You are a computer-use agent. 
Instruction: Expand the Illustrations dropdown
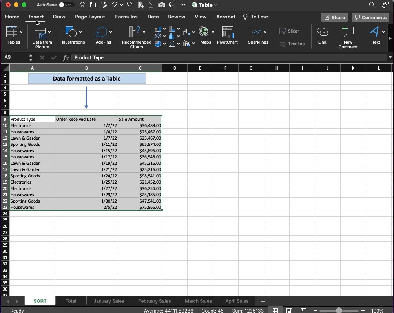tap(80, 32)
